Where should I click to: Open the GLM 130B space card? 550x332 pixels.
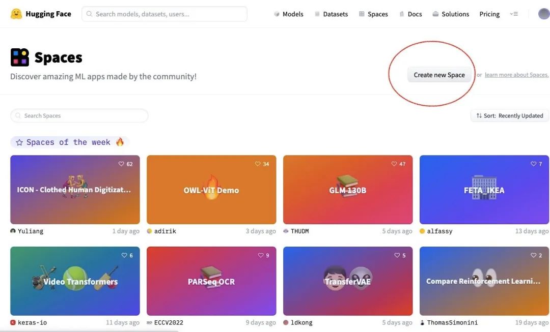(x=348, y=190)
